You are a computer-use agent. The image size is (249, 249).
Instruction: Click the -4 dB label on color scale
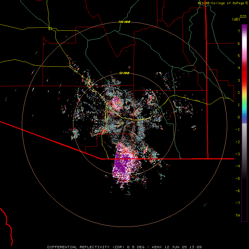coord(238,166)
